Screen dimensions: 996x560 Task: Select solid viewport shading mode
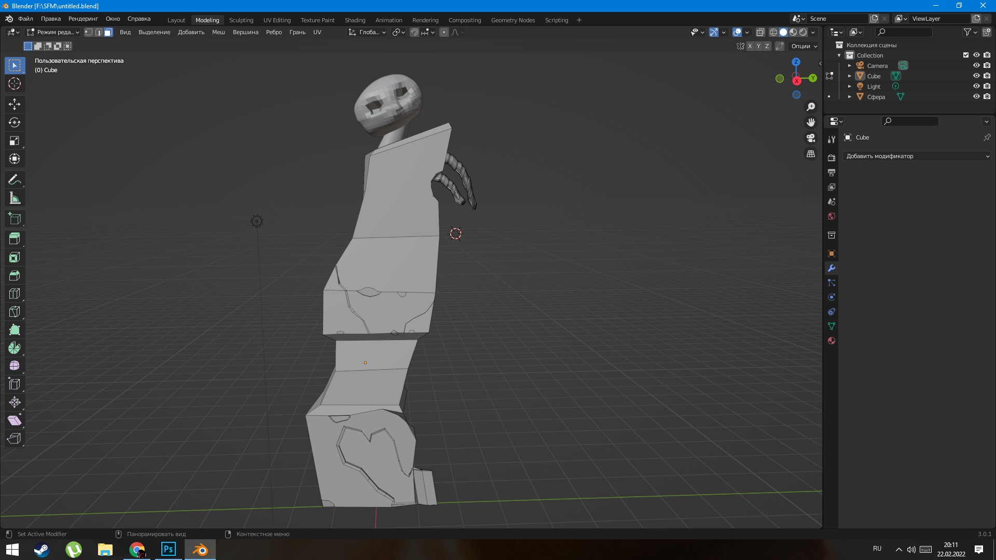tap(783, 32)
